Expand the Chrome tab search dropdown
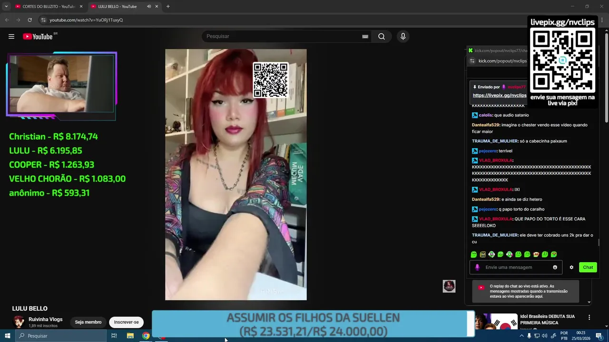Image resolution: width=609 pixels, height=342 pixels. [x=6, y=7]
